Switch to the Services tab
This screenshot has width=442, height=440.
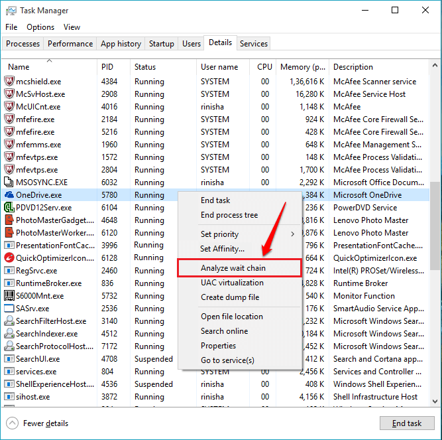click(x=253, y=44)
